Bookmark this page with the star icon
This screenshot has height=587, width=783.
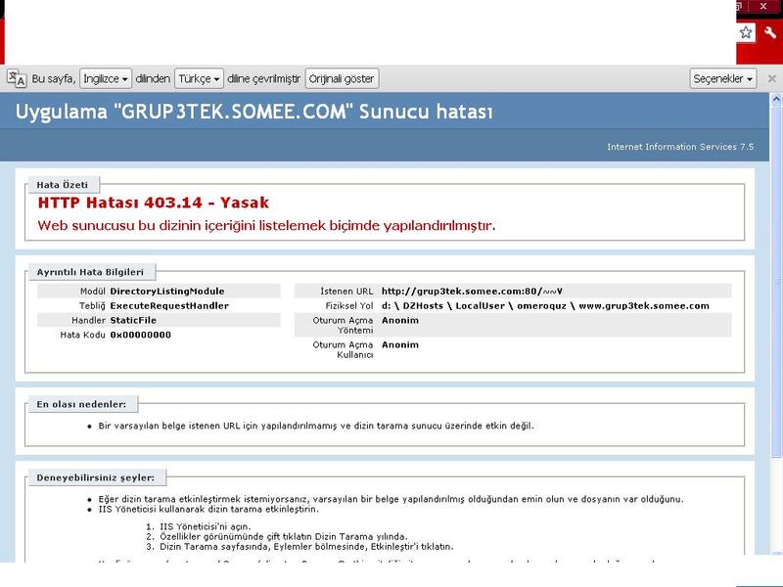coord(746,32)
